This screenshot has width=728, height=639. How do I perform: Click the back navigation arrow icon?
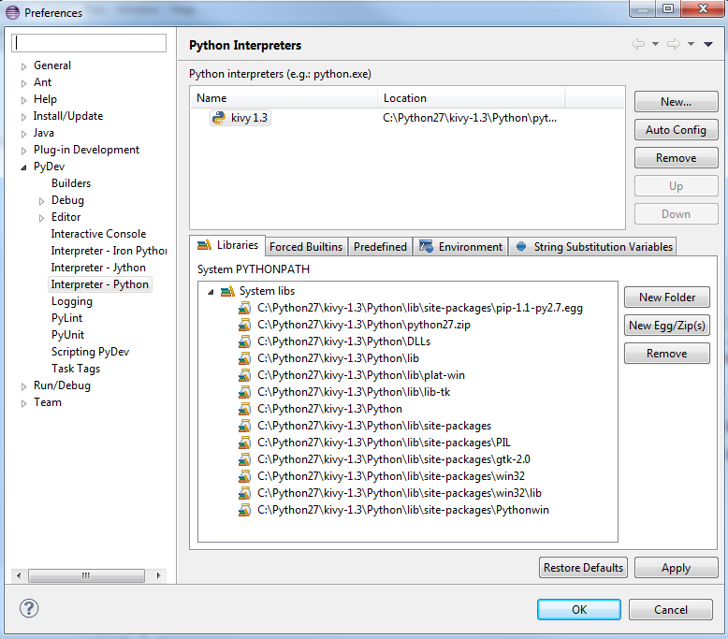point(638,44)
